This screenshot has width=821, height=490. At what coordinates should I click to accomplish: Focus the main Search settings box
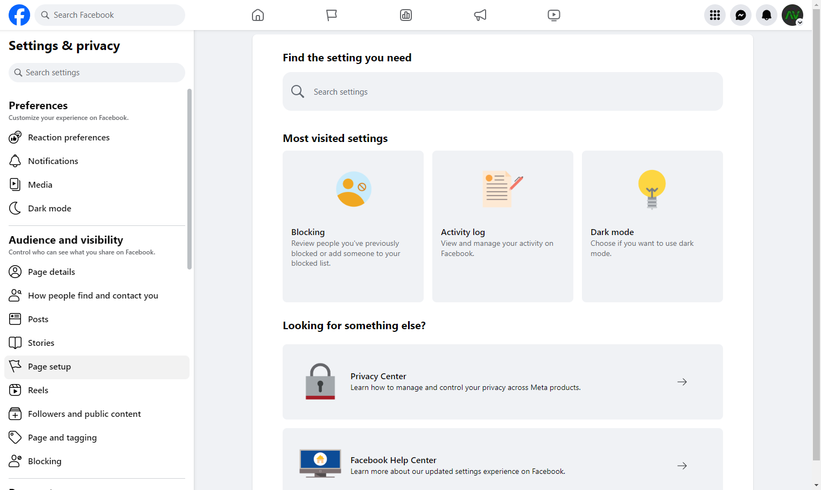(503, 91)
